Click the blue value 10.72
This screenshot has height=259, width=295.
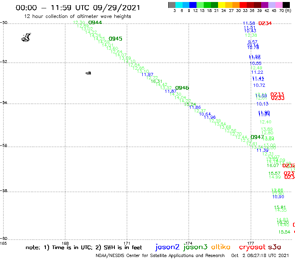[x=259, y=85]
